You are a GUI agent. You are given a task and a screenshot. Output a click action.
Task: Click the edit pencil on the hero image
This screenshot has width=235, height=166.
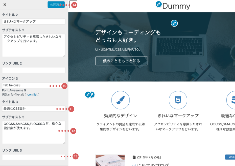tap(174, 23)
